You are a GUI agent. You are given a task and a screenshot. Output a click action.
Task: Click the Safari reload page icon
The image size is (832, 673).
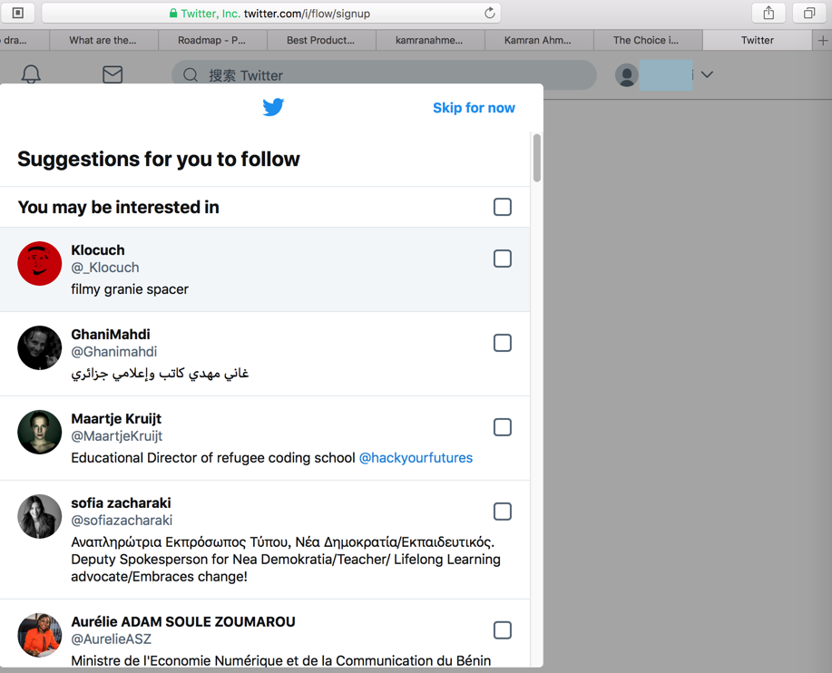(x=490, y=13)
